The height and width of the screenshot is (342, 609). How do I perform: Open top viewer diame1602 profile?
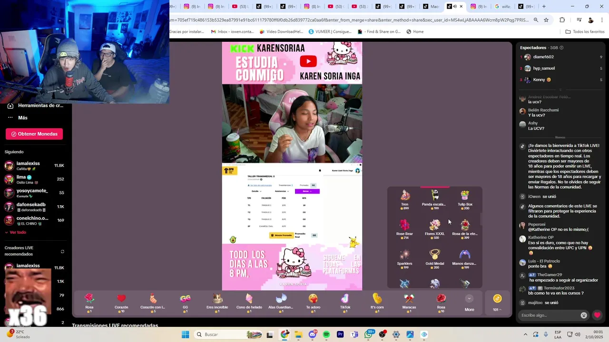[561, 57]
